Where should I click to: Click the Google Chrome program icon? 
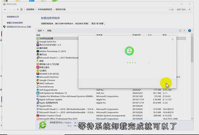(x=38, y=80)
